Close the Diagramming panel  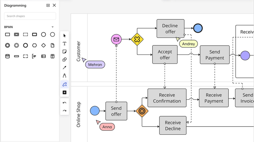(x=54, y=5)
